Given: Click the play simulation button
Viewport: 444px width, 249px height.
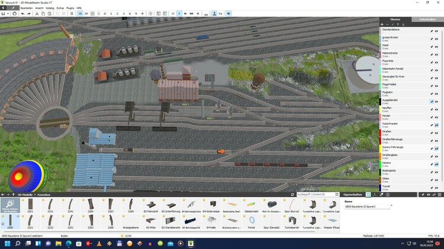Looking at the screenshot, I should coord(180,13).
